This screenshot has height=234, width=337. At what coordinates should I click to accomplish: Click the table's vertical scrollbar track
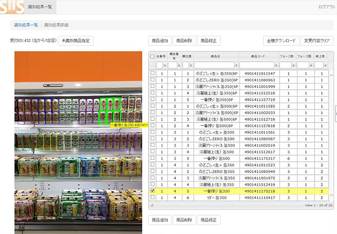pos(331,135)
